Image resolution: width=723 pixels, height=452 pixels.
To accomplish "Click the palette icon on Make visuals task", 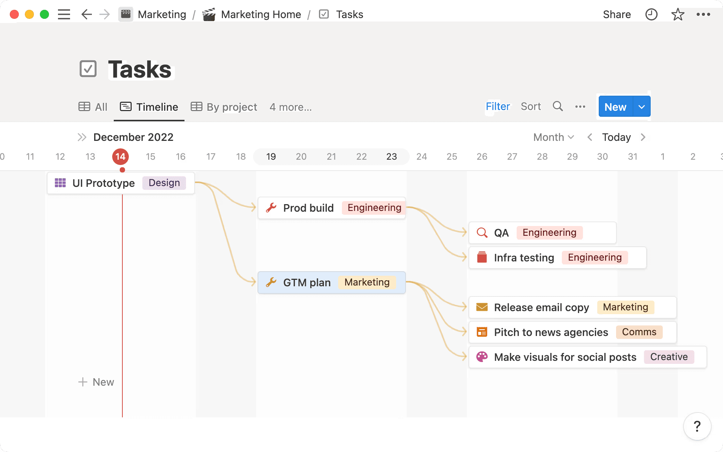I will click(482, 357).
